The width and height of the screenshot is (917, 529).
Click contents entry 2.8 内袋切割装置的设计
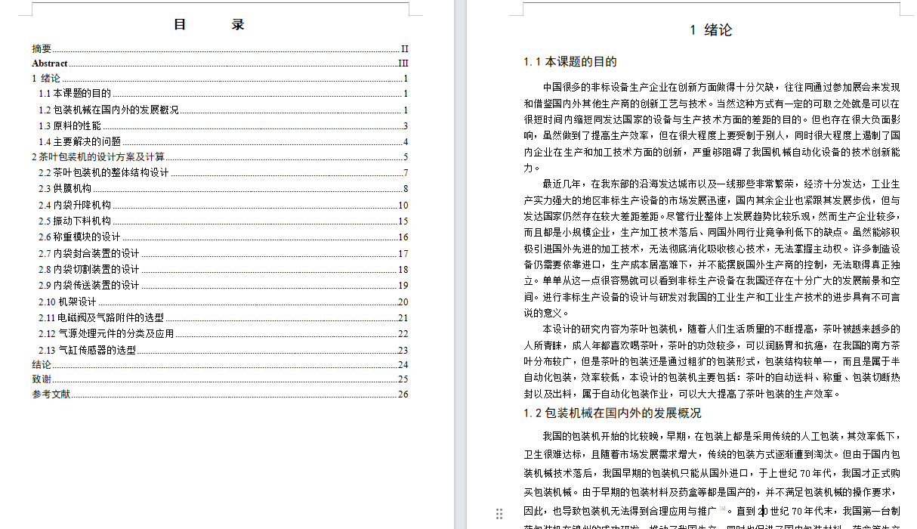pyautogui.click(x=224, y=269)
